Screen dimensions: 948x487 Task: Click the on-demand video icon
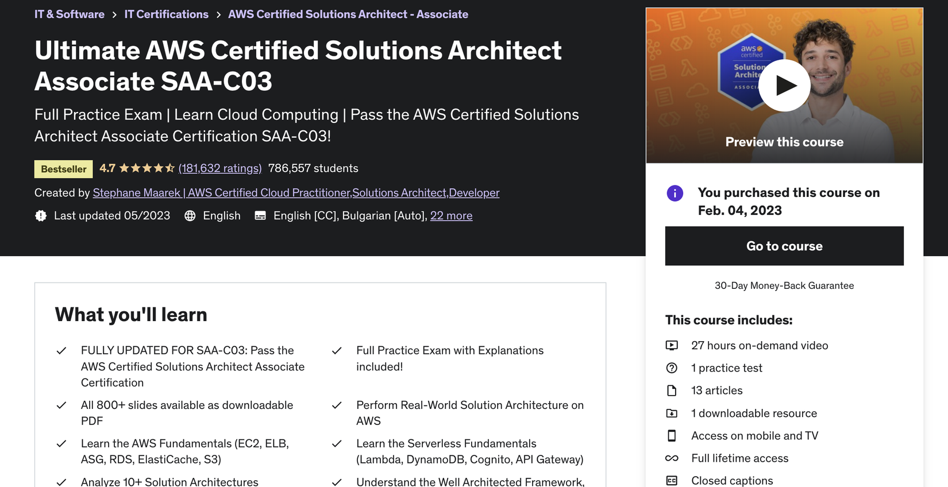click(x=672, y=346)
